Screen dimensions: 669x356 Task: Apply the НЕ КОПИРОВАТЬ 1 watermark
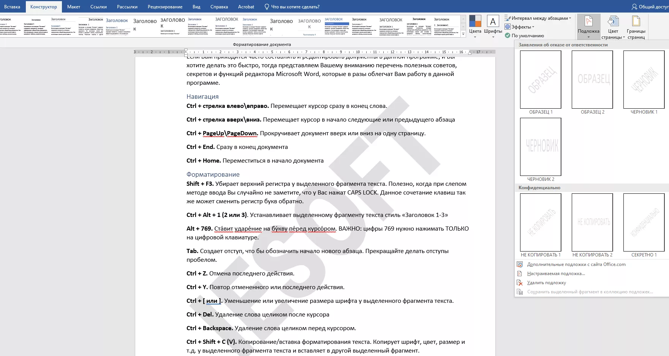(540, 223)
